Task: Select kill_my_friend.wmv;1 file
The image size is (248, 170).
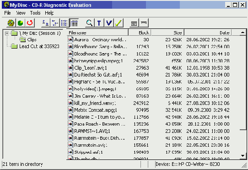Action: (95, 103)
